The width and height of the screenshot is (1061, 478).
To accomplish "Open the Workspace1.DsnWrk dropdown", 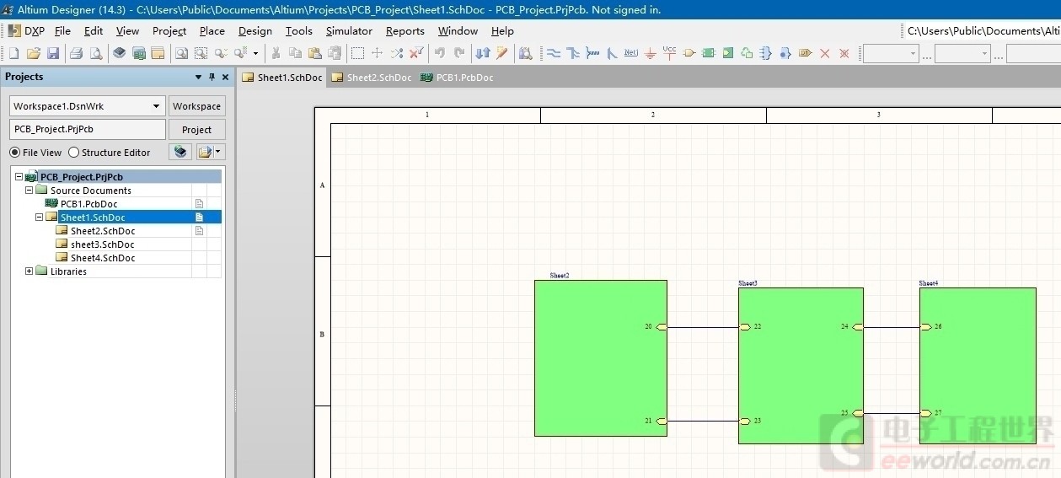I will pos(156,106).
